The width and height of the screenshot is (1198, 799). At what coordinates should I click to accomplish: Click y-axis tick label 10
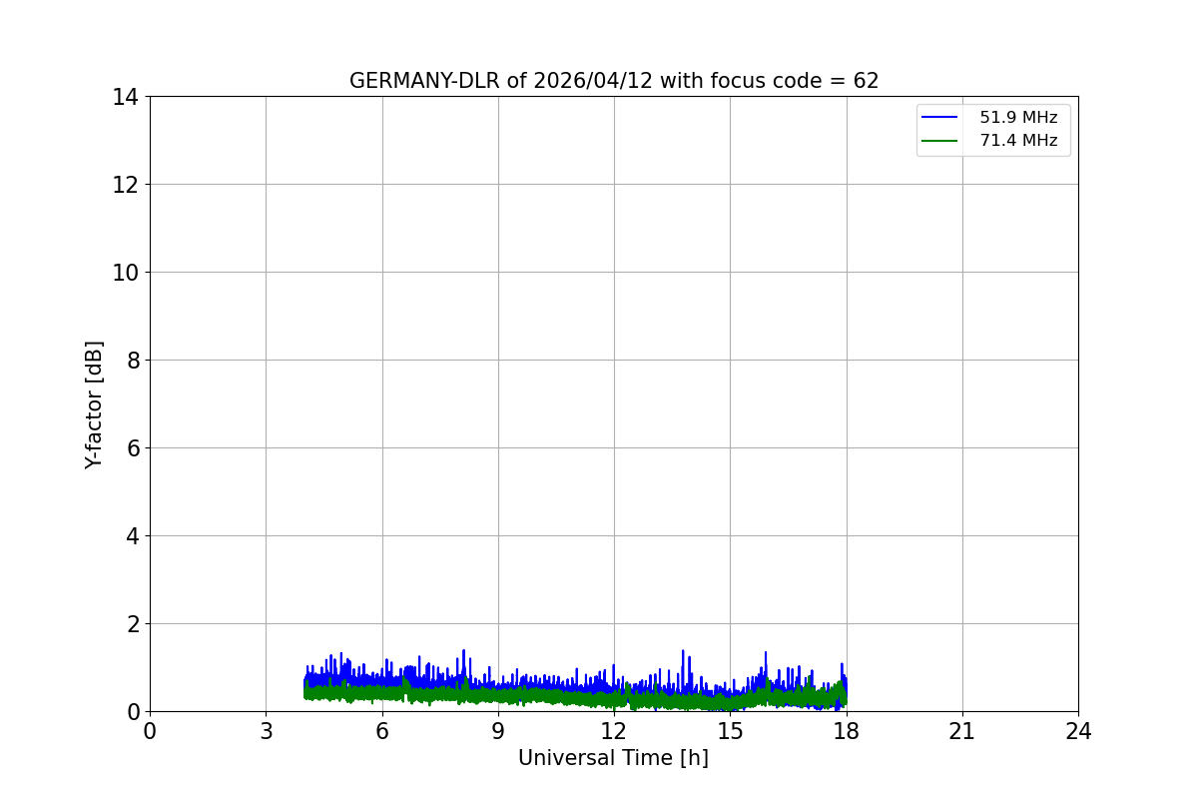click(126, 273)
